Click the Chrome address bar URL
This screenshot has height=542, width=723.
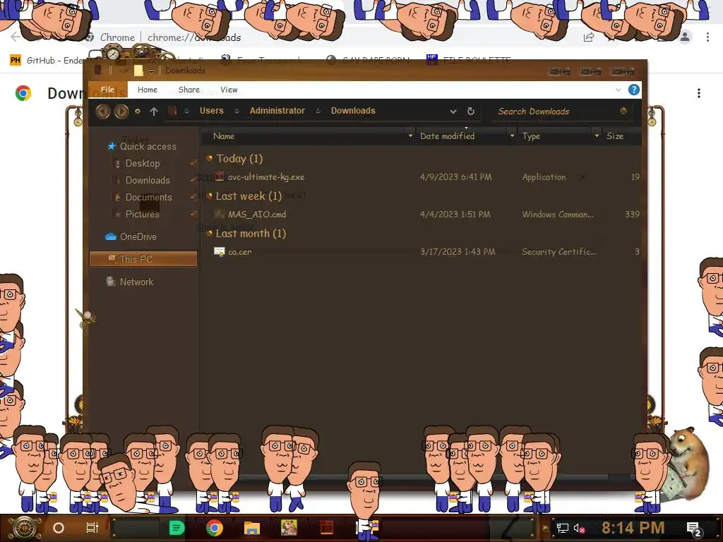[x=194, y=37]
